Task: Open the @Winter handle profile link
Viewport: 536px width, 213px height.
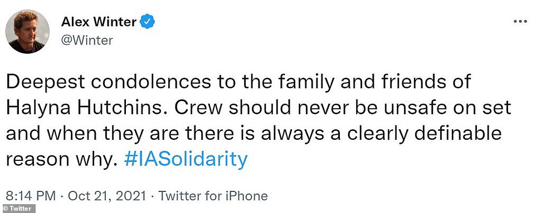Action: pyautogui.click(x=87, y=40)
